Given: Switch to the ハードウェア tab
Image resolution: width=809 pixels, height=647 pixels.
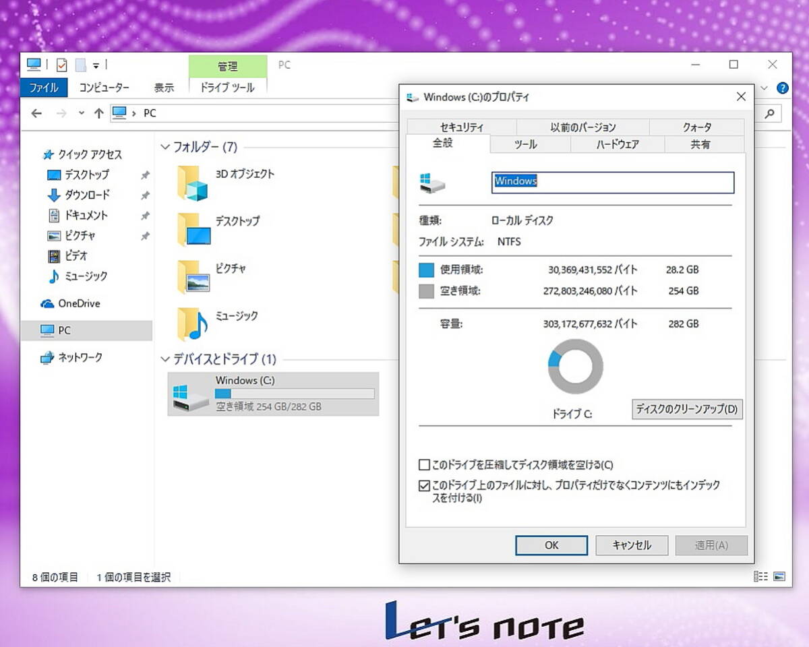Looking at the screenshot, I should click(618, 144).
